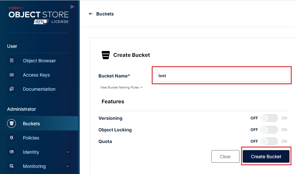Click the back arrow beside Buckets

click(x=91, y=14)
